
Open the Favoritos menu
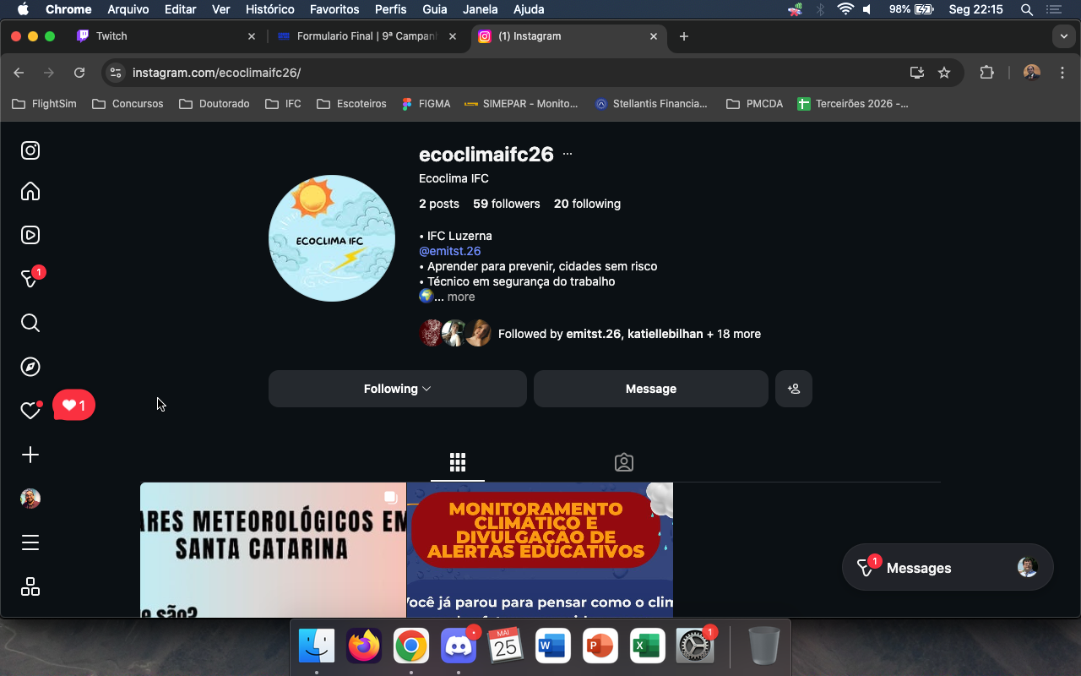coord(334,9)
